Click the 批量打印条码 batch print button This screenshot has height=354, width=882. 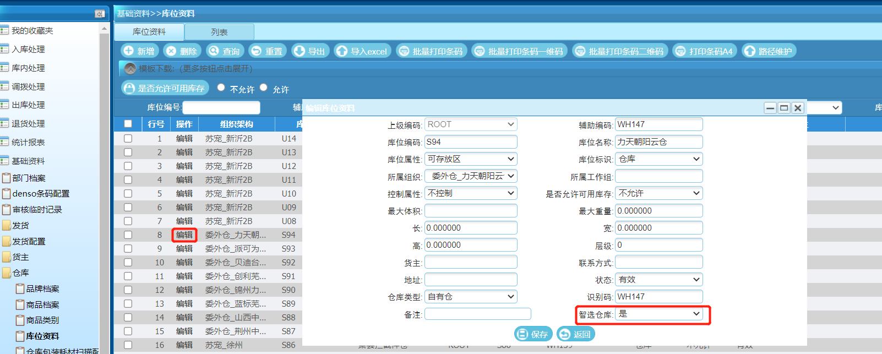(x=432, y=51)
